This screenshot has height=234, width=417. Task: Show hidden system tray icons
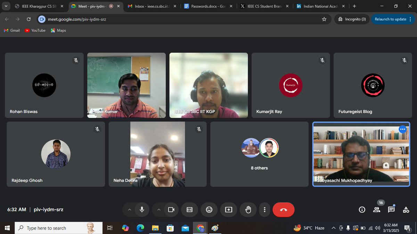(x=334, y=228)
